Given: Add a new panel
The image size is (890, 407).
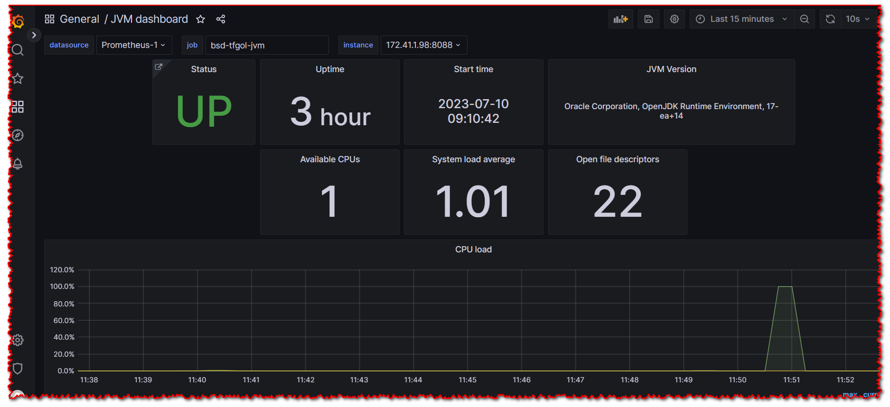Looking at the screenshot, I should click(x=621, y=19).
